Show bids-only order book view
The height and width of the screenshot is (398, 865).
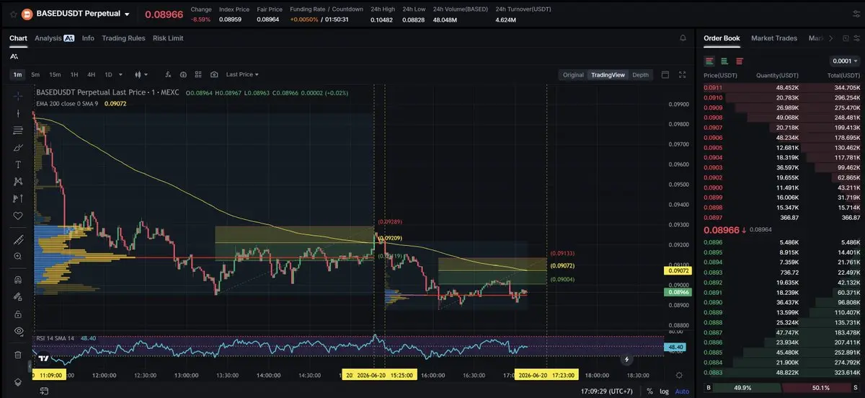tap(724, 61)
